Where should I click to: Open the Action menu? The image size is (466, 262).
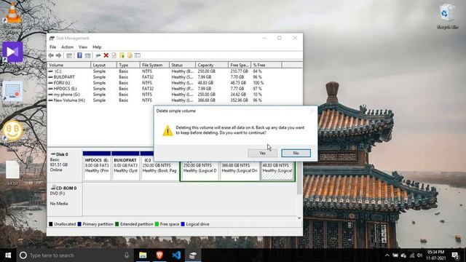point(67,47)
